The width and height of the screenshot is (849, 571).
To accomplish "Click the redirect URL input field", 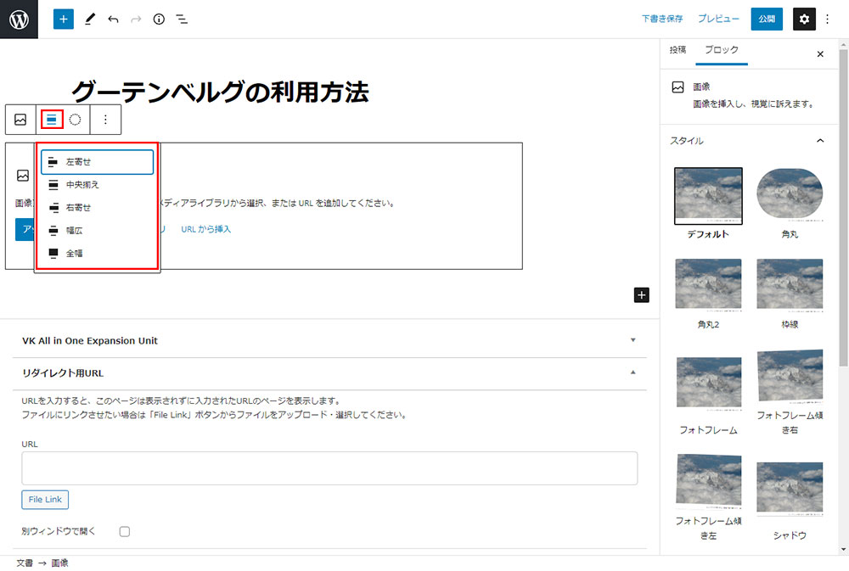I will [329, 467].
